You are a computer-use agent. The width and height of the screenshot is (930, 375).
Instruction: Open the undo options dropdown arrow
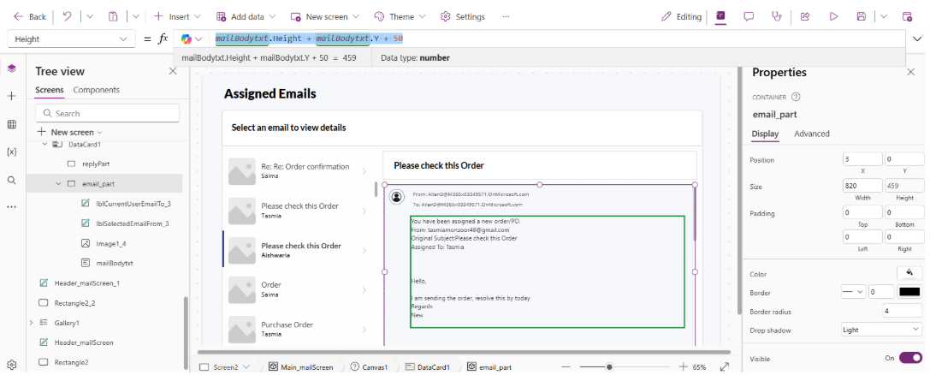(90, 16)
